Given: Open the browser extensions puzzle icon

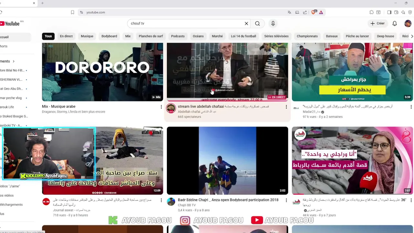Looking at the screenshot, I should [372, 12].
